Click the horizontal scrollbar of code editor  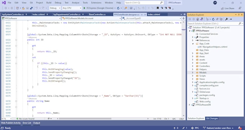coord(85,119)
